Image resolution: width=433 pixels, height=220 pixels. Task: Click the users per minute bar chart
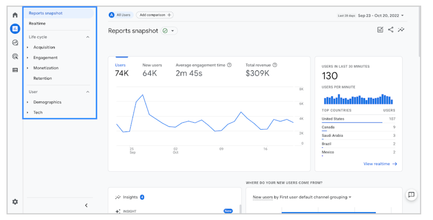pyautogui.click(x=358, y=99)
